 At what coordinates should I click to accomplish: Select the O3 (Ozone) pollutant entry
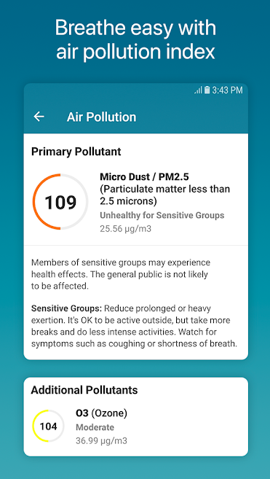tap(102, 413)
